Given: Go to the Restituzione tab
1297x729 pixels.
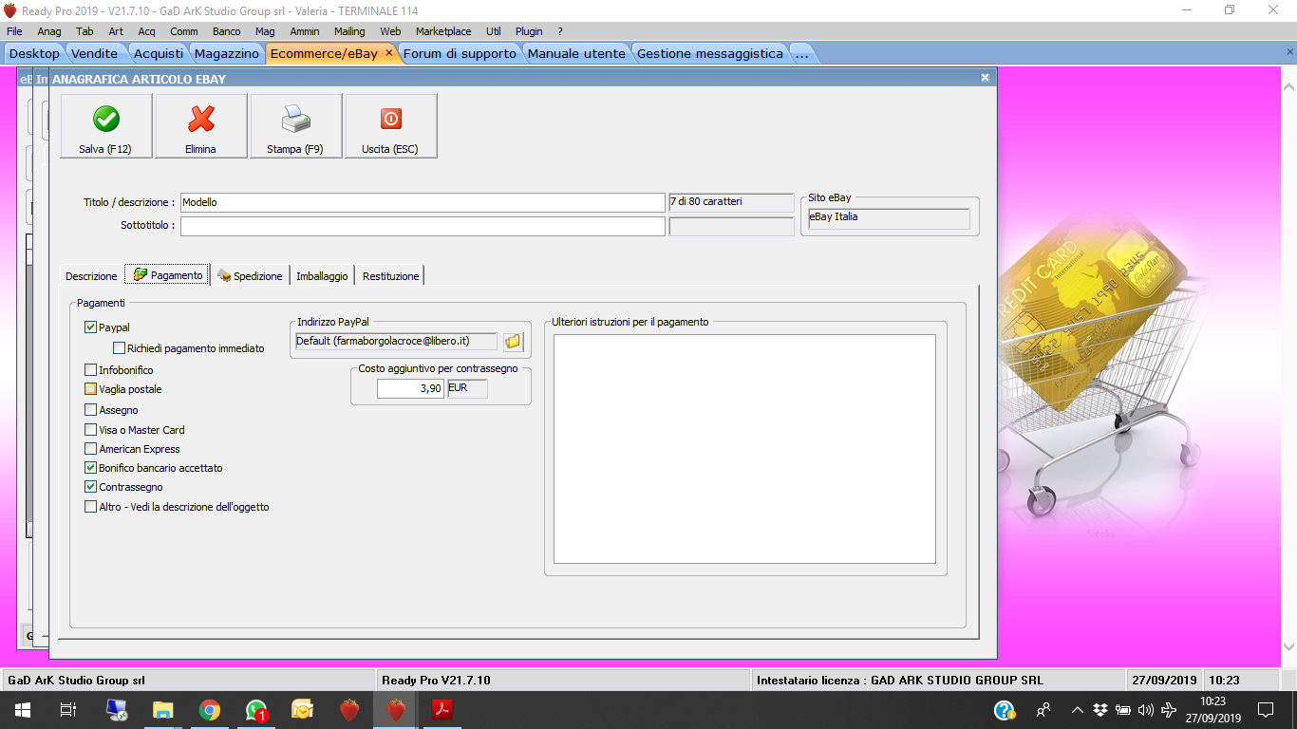Looking at the screenshot, I should click(390, 276).
